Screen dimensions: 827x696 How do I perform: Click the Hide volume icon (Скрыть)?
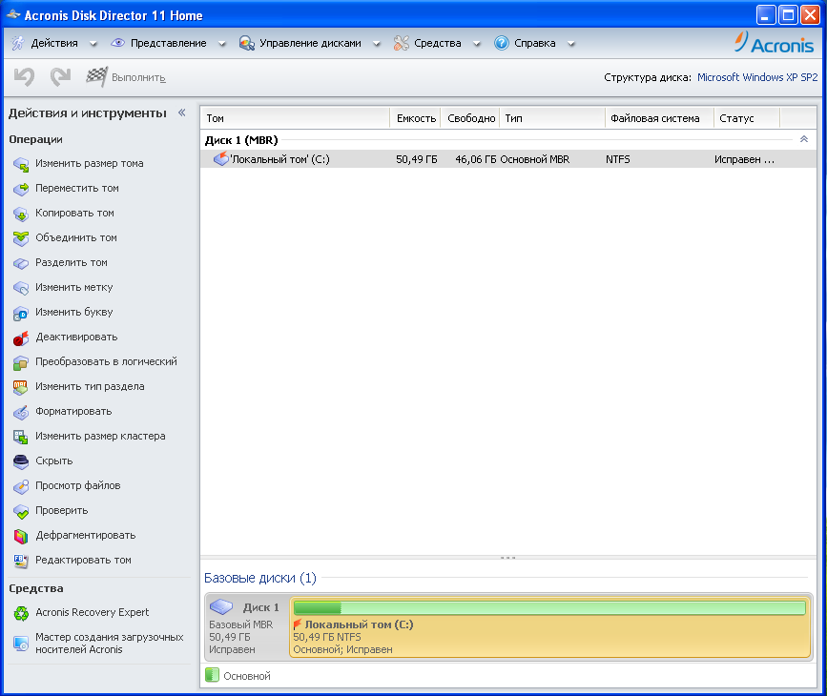pos(21,461)
